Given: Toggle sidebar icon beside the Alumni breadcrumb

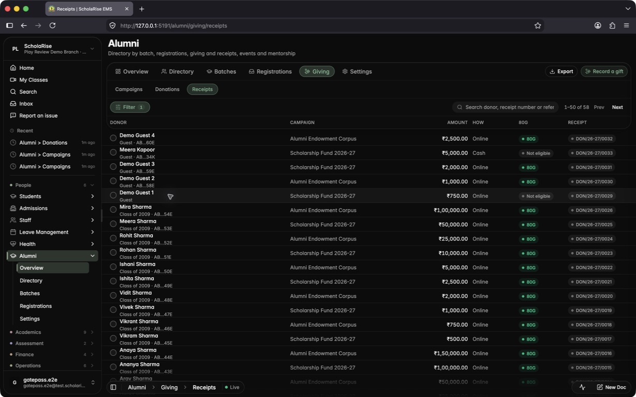Looking at the screenshot, I should point(113,387).
